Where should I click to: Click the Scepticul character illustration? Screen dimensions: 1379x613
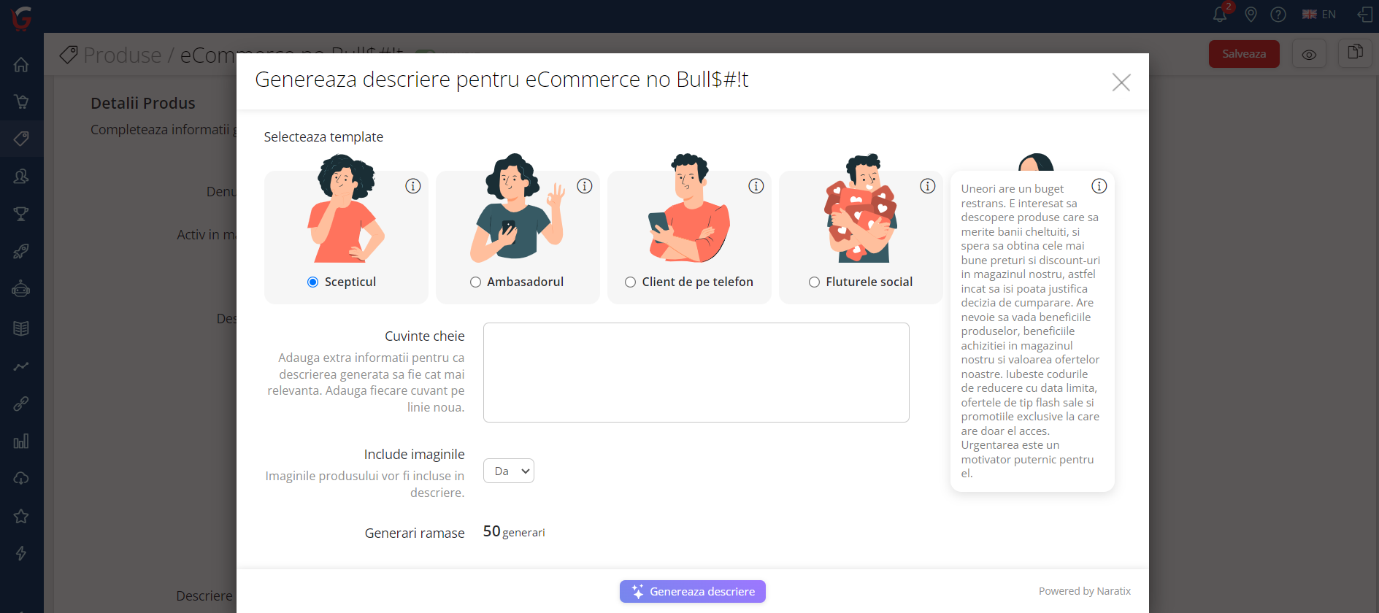(345, 208)
